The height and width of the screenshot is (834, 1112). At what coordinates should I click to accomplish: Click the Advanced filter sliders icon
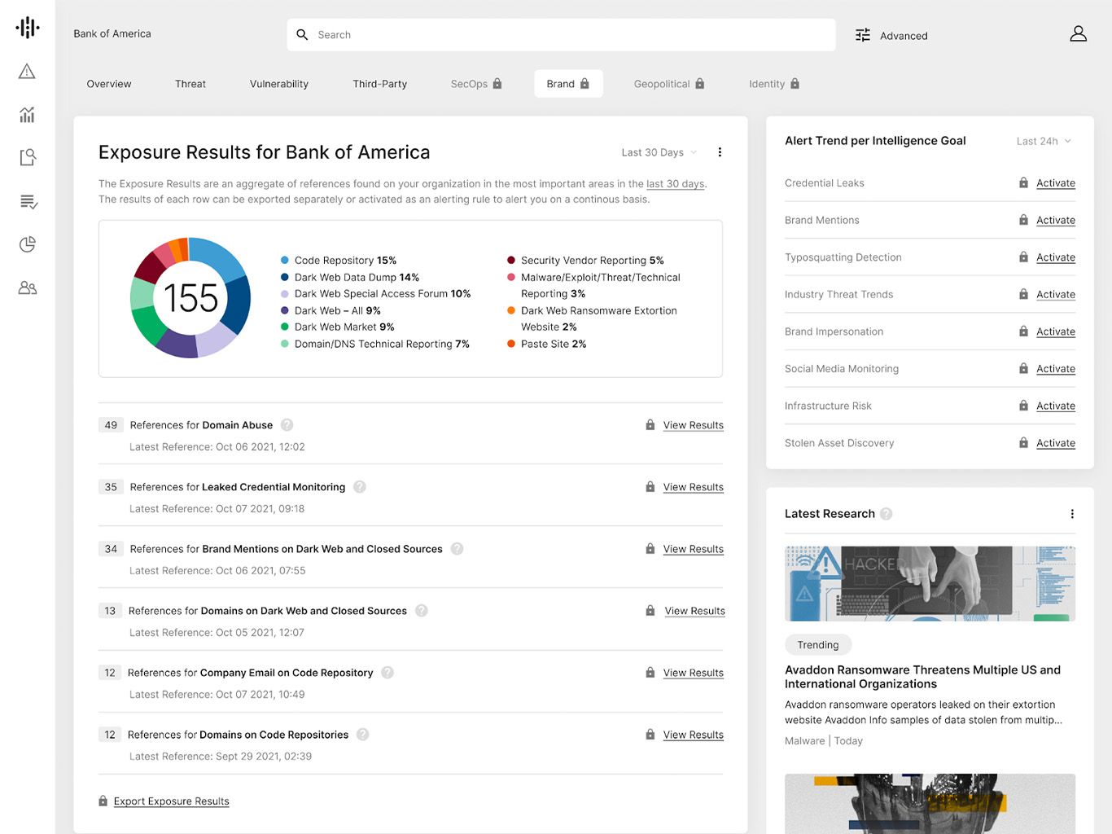coord(863,35)
